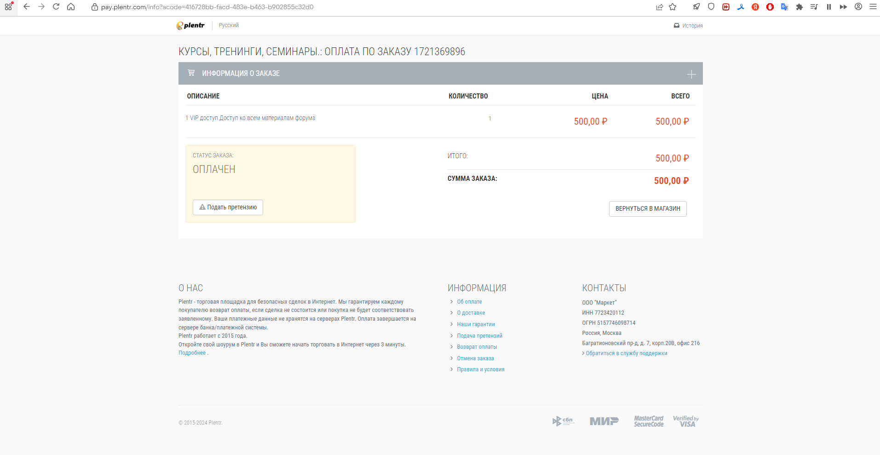Open the browser home page icon

coord(71,7)
